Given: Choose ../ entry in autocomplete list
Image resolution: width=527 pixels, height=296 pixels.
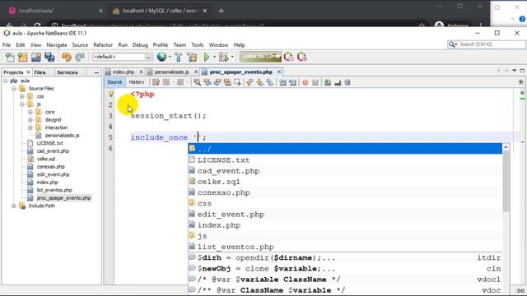Looking at the screenshot, I should click(x=345, y=149).
